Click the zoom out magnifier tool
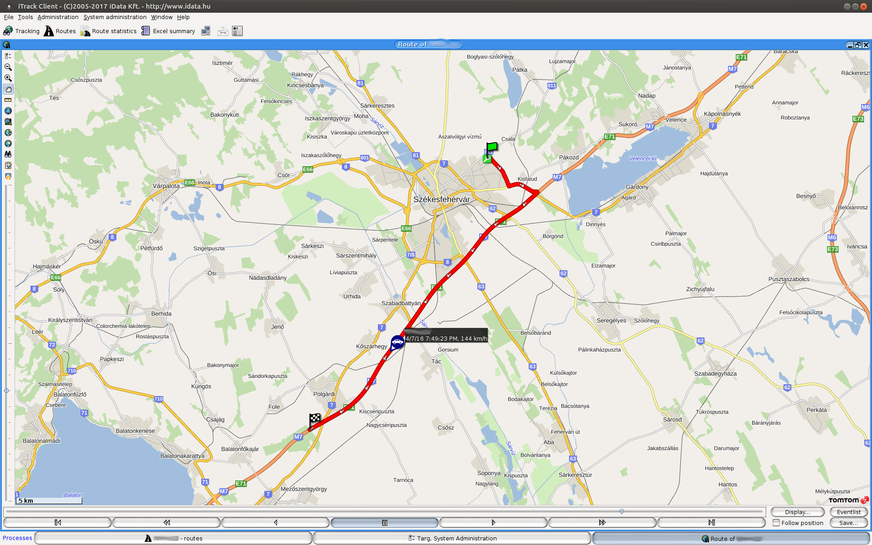Image resolution: width=872 pixels, height=545 pixels. point(8,67)
